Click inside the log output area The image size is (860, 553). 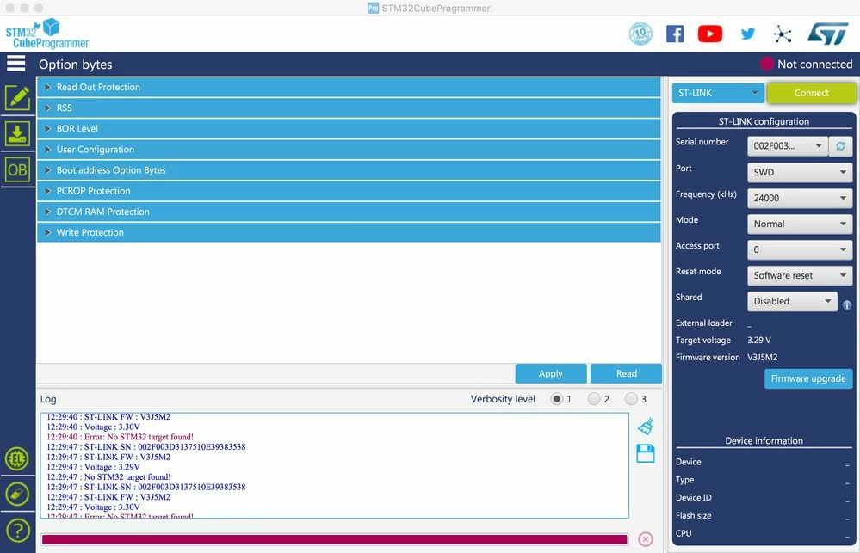click(x=335, y=465)
